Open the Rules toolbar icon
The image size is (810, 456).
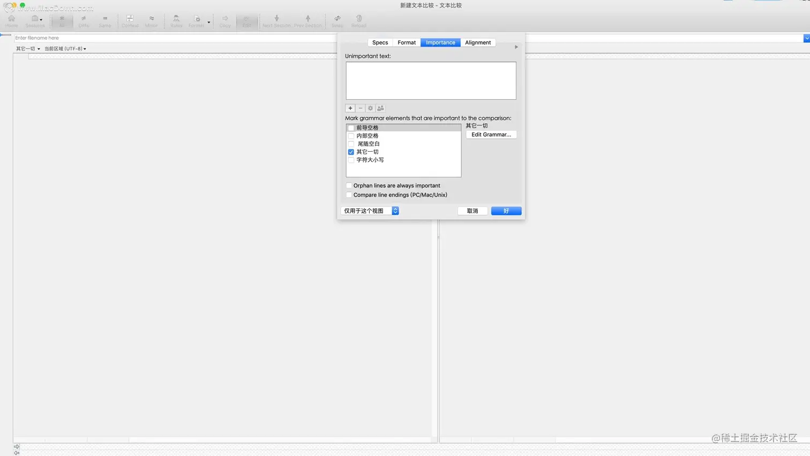(176, 21)
